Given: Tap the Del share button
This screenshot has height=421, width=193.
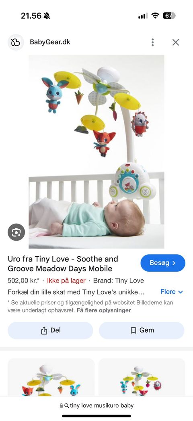Looking at the screenshot, I should coord(51,330).
